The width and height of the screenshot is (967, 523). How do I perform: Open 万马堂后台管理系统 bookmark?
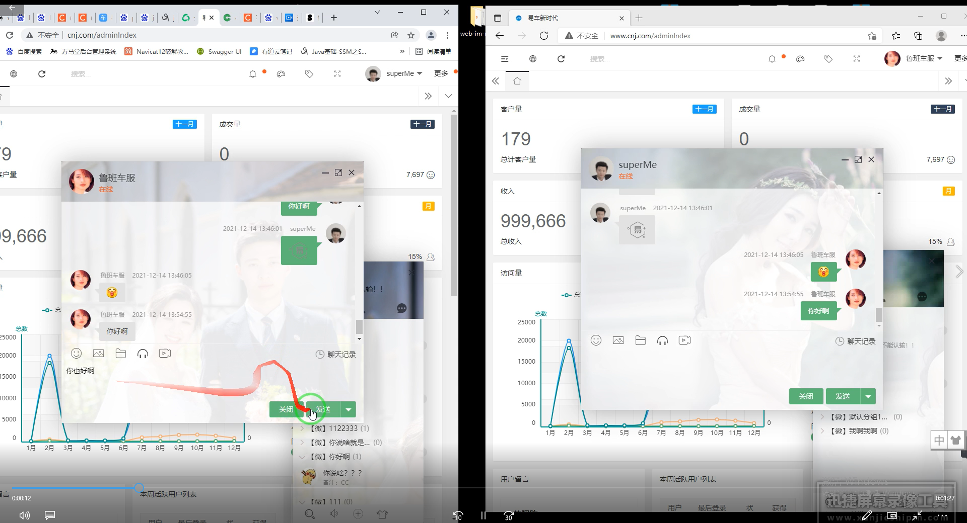[83, 51]
